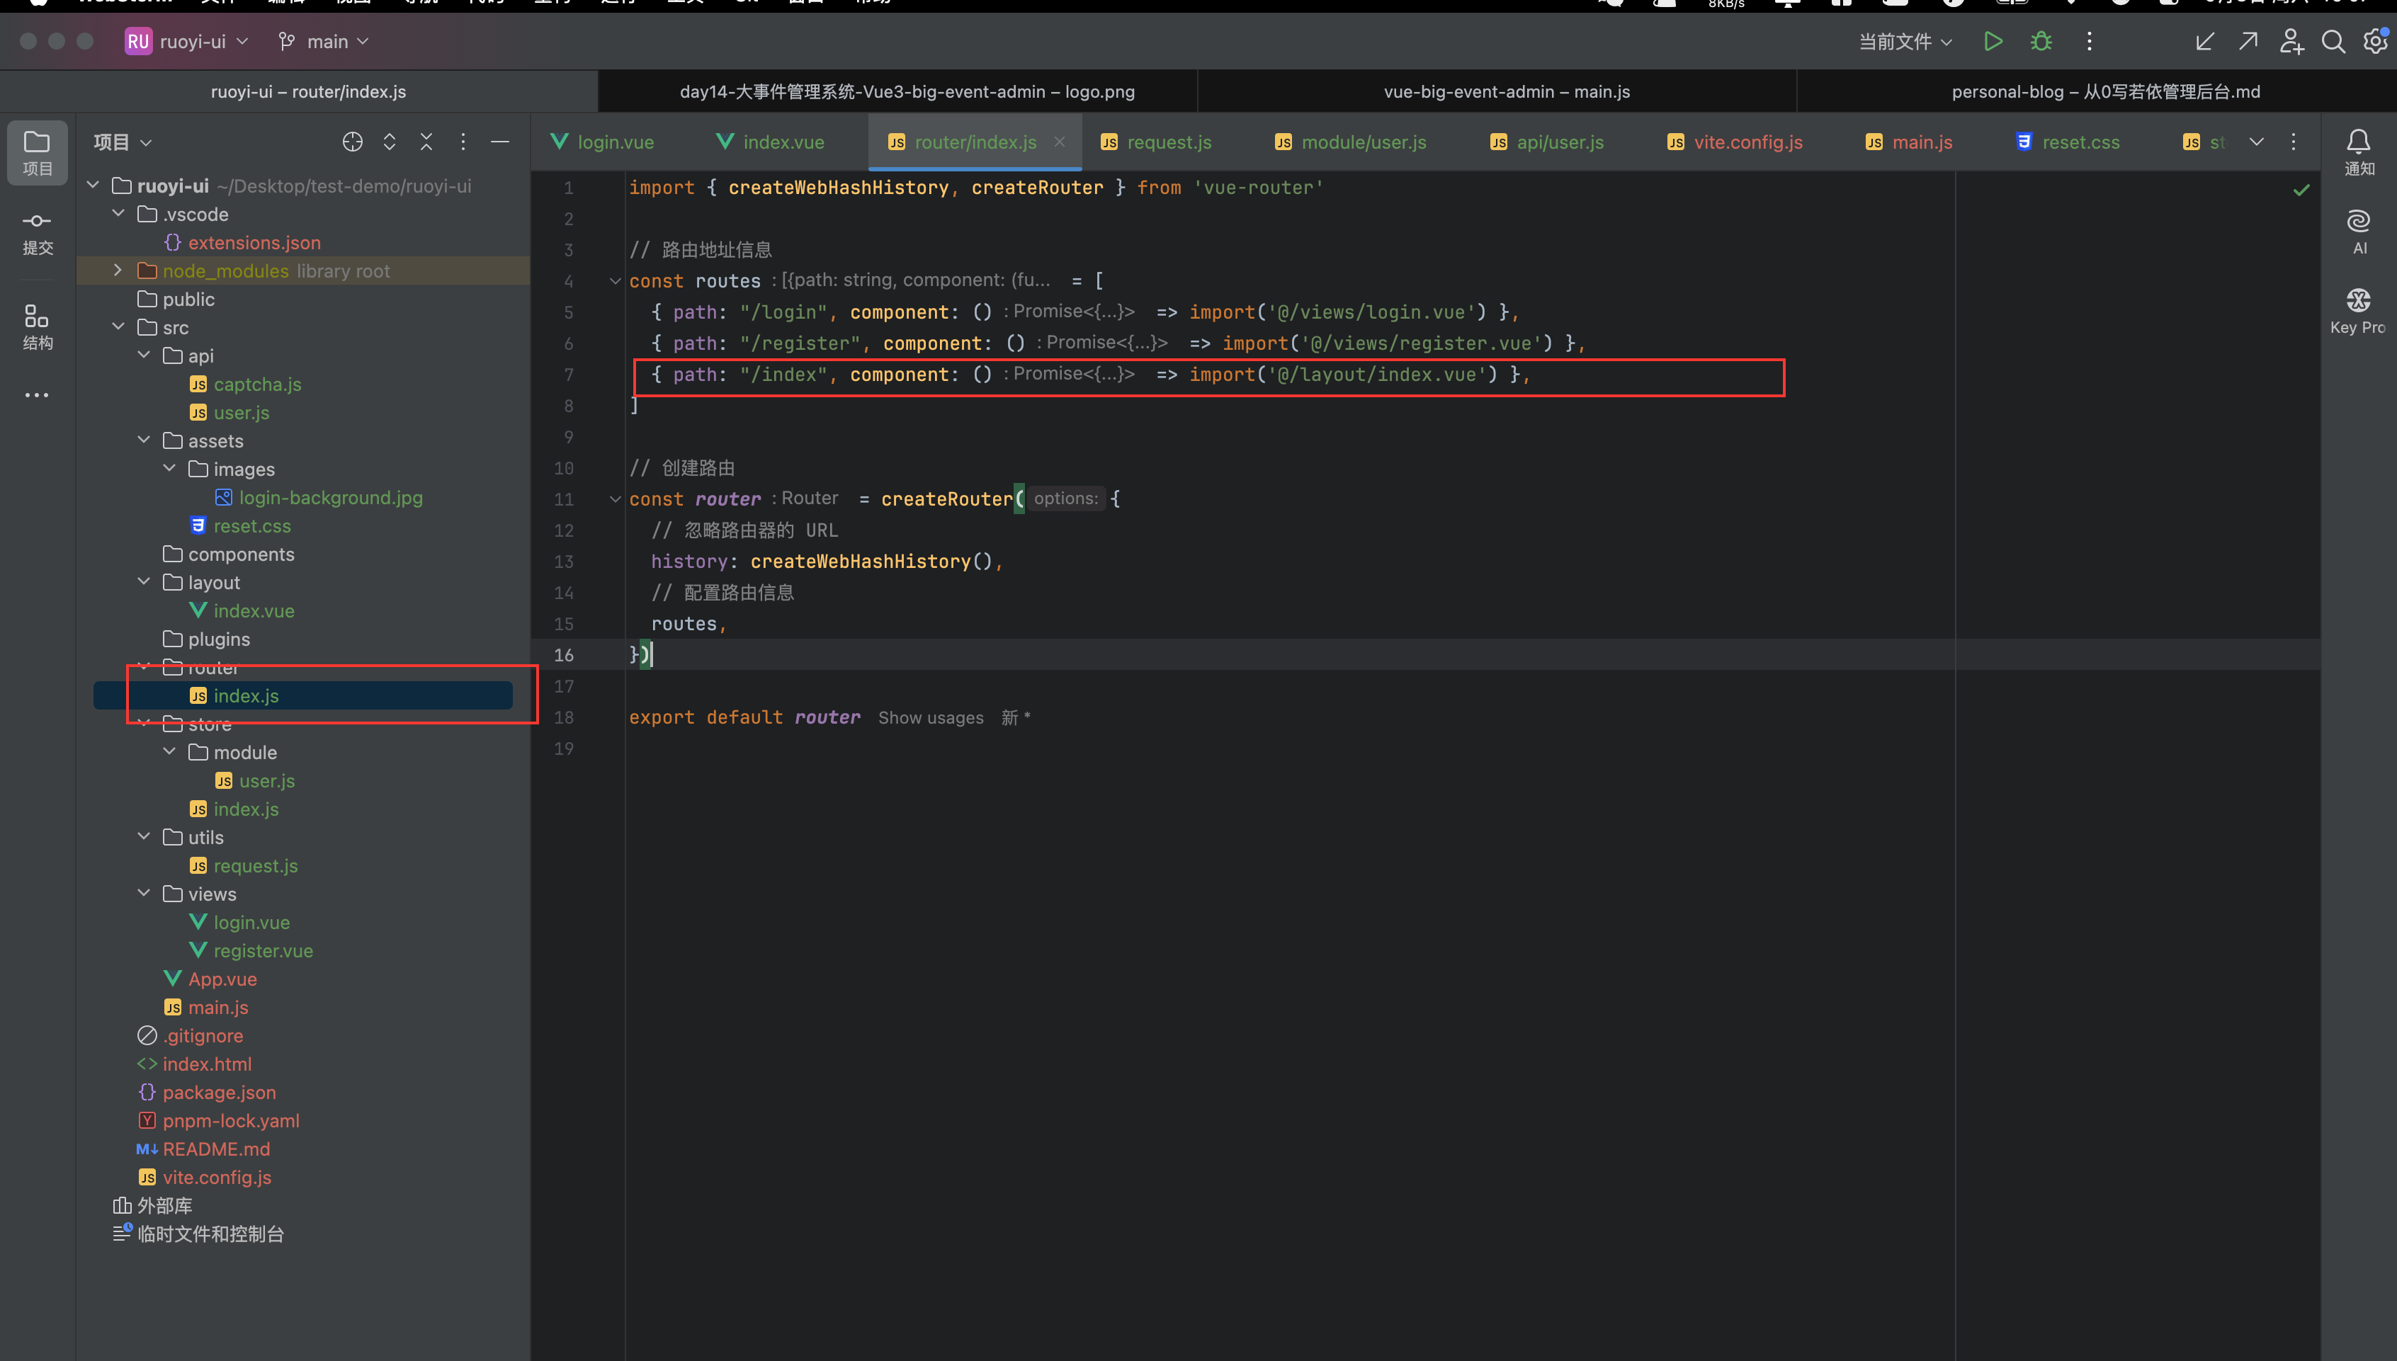Viewport: 2397px width, 1361px height.
Task: Click the up-right diagonal arrow icon in the top toolbar
Action: tap(2248, 41)
